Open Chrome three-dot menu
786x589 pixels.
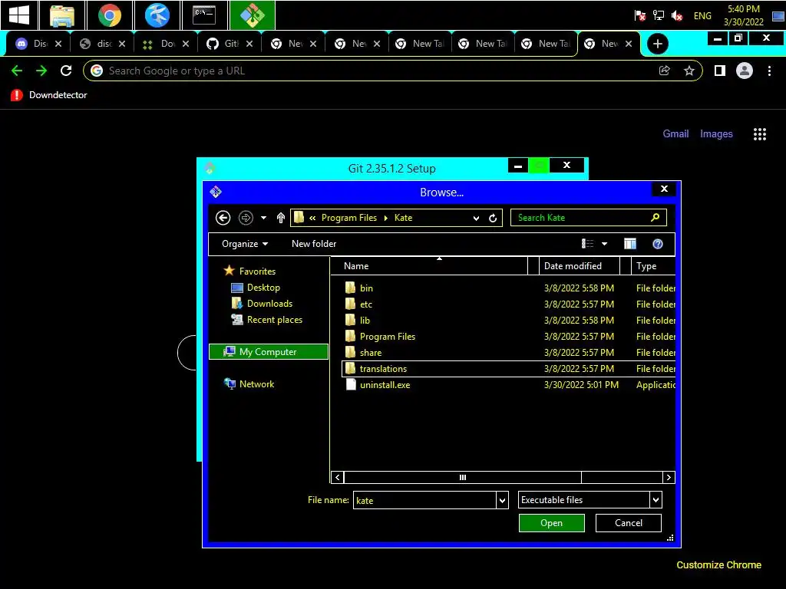769,71
